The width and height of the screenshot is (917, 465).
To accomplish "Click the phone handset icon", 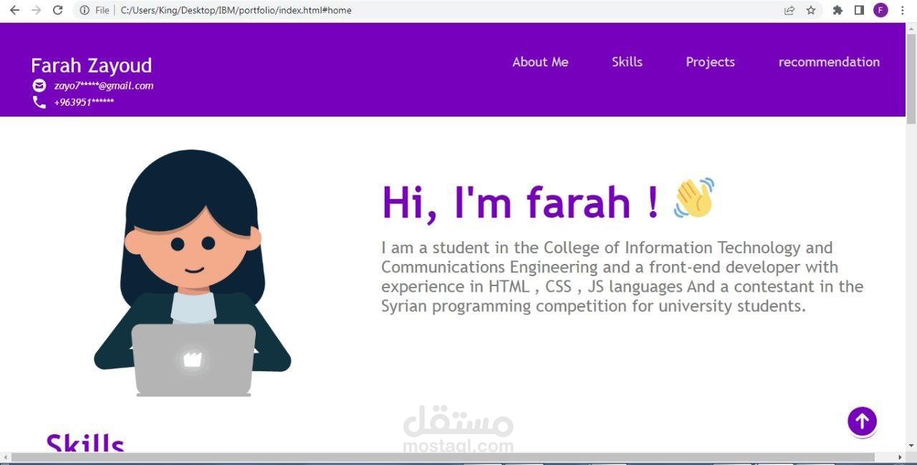I will [39, 102].
